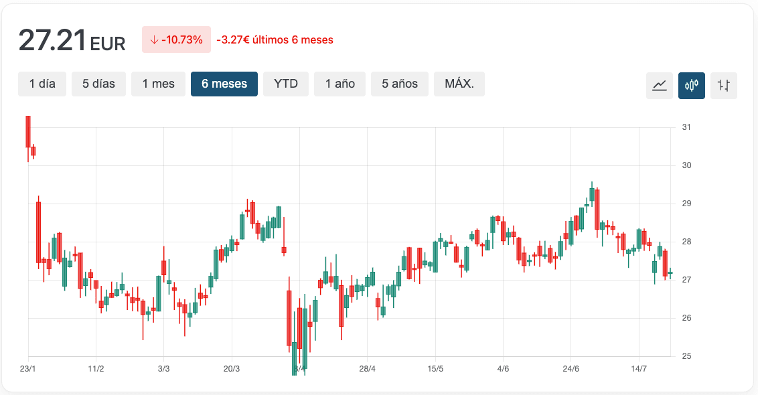Image resolution: width=758 pixels, height=395 pixels.
Task: Choose the 1 año period
Action: coord(339,84)
